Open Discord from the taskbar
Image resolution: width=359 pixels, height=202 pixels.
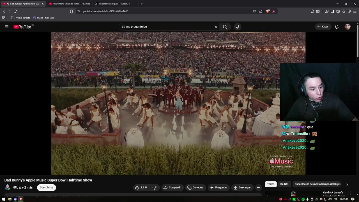pos(15,199)
